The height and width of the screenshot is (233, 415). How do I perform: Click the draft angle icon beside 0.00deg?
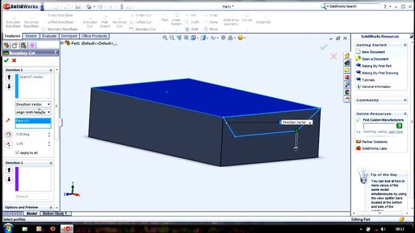tap(8, 135)
